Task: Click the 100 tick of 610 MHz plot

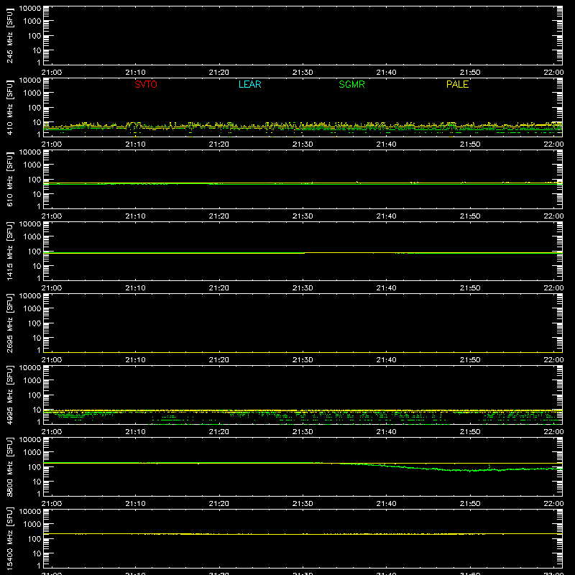Action: pyautogui.click(x=34, y=180)
